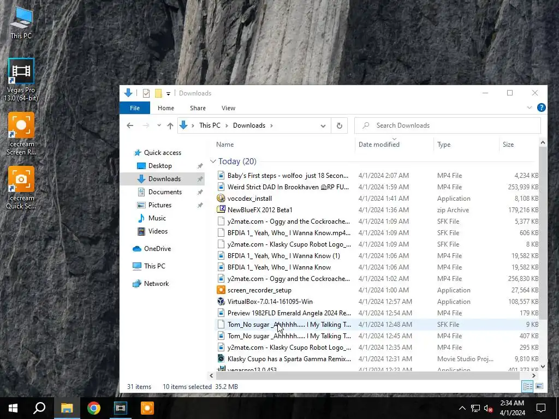This screenshot has width=559, height=419.
Task: Open the Share ribbon tab
Action: point(198,108)
